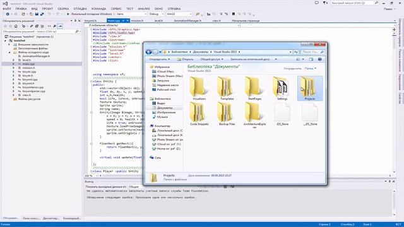Click the Save file toolbar icon
Viewport: 404px width, 227px height.
pyautogui.click(x=37, y=14)
